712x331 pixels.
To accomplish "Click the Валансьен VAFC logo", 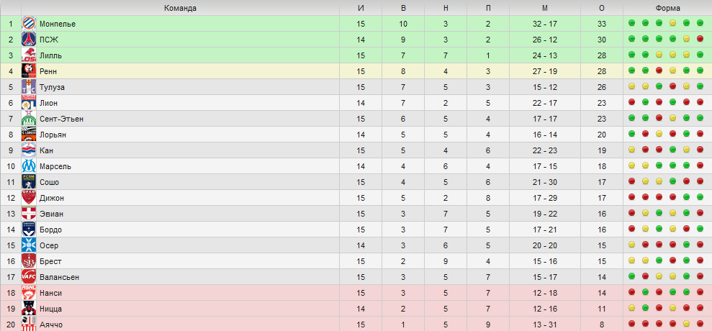I will pos(29,277).
